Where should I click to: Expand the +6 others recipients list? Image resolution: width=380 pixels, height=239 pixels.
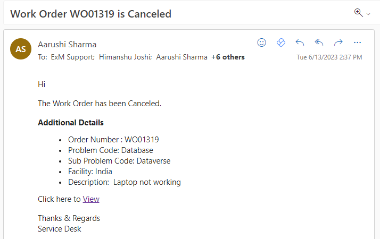tap(228, 57)
